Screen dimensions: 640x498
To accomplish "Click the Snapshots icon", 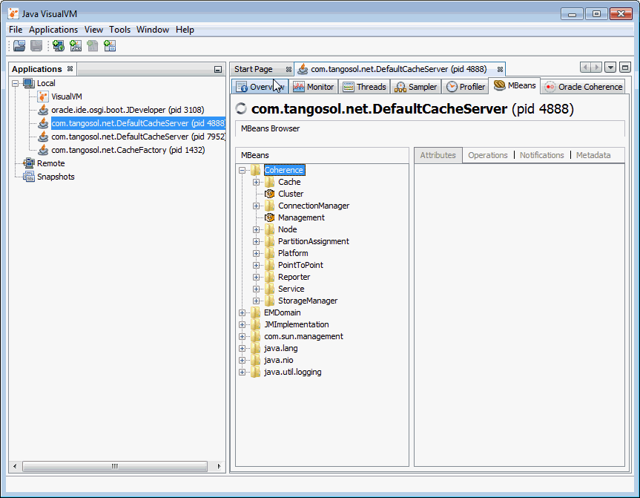I will pyautogui.click(x=29, y=177).
